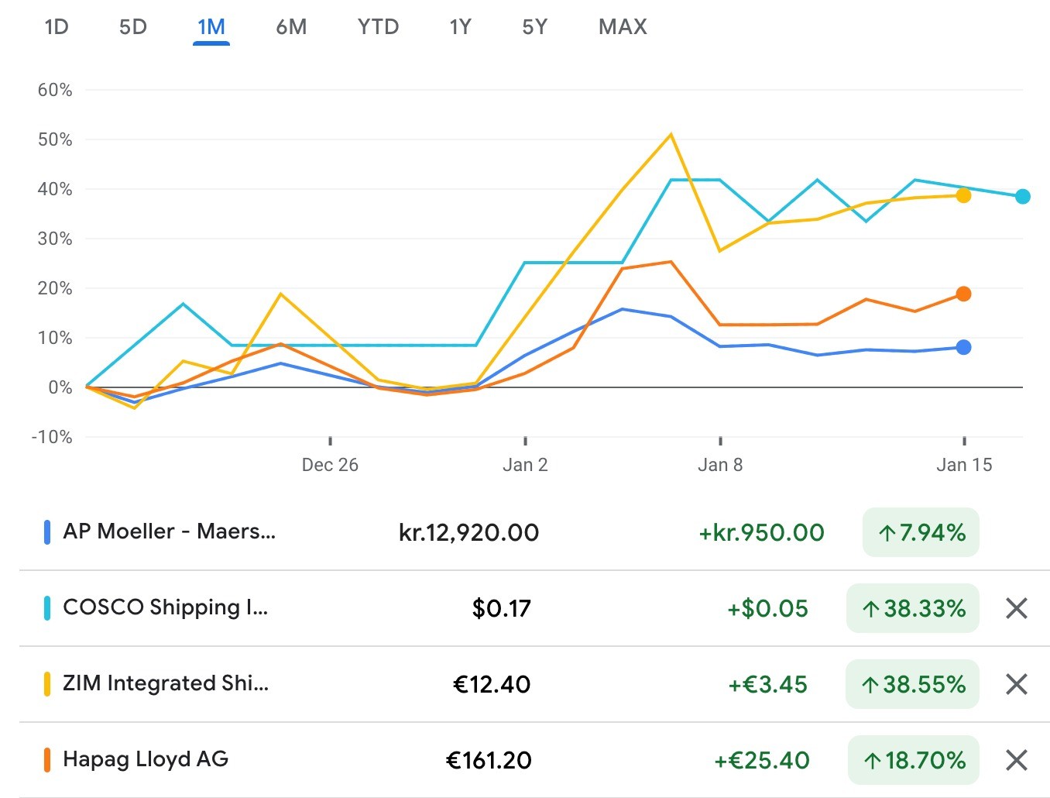This screenshot has width=1050, height=798.
Task: Click the cyan COSCO color bar
Action: click(47, 608)
